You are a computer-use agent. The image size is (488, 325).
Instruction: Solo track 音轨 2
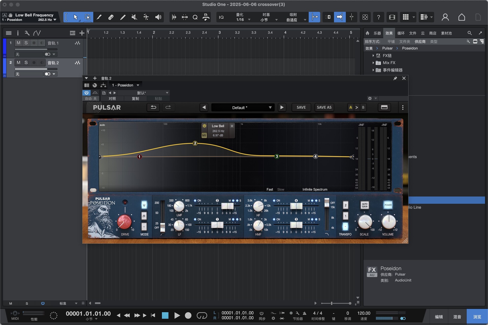26,63
